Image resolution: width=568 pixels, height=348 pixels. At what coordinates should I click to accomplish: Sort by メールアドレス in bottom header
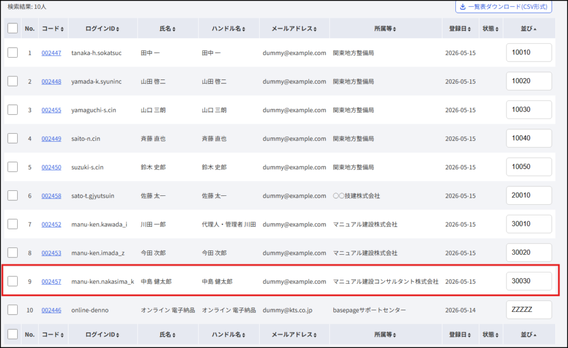pos(294,335)
